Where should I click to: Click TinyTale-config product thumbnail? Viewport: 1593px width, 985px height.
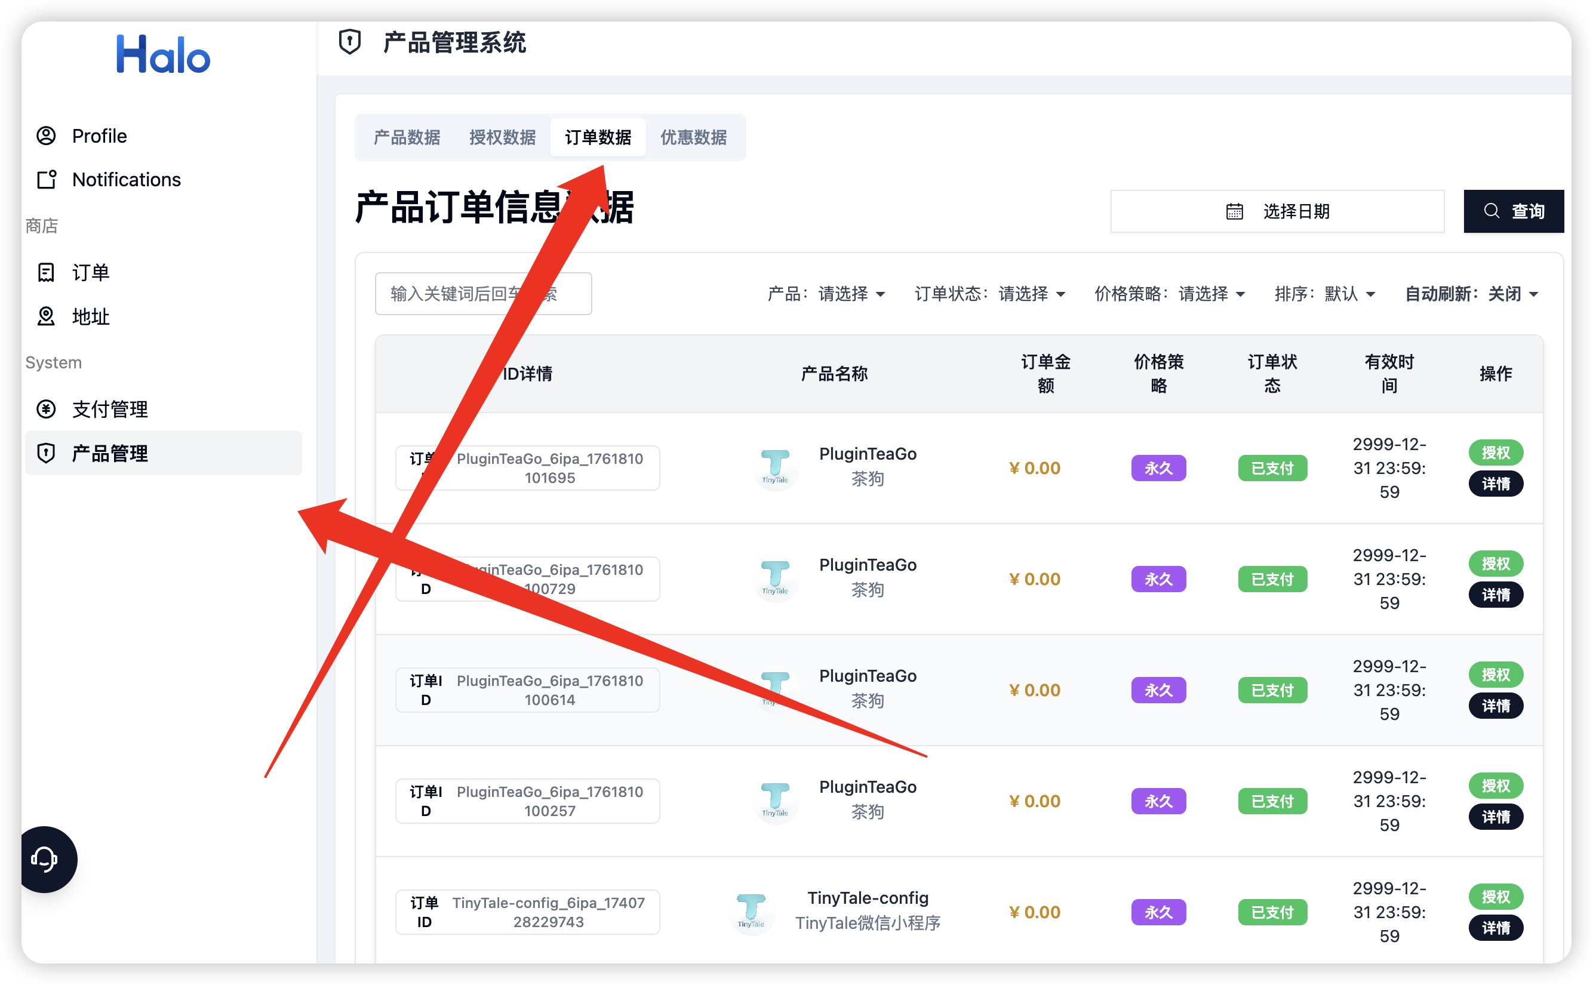tap(751, 912)
